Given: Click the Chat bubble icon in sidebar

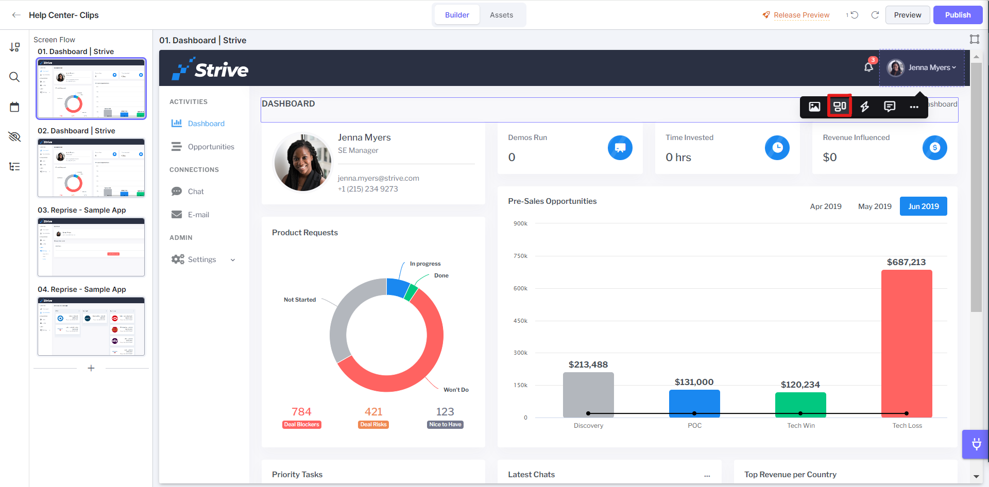Looking at the screenshot, I should pos(177,192).
